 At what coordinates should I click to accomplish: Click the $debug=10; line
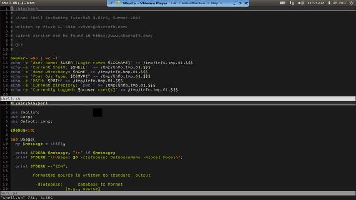coord(23,131)
